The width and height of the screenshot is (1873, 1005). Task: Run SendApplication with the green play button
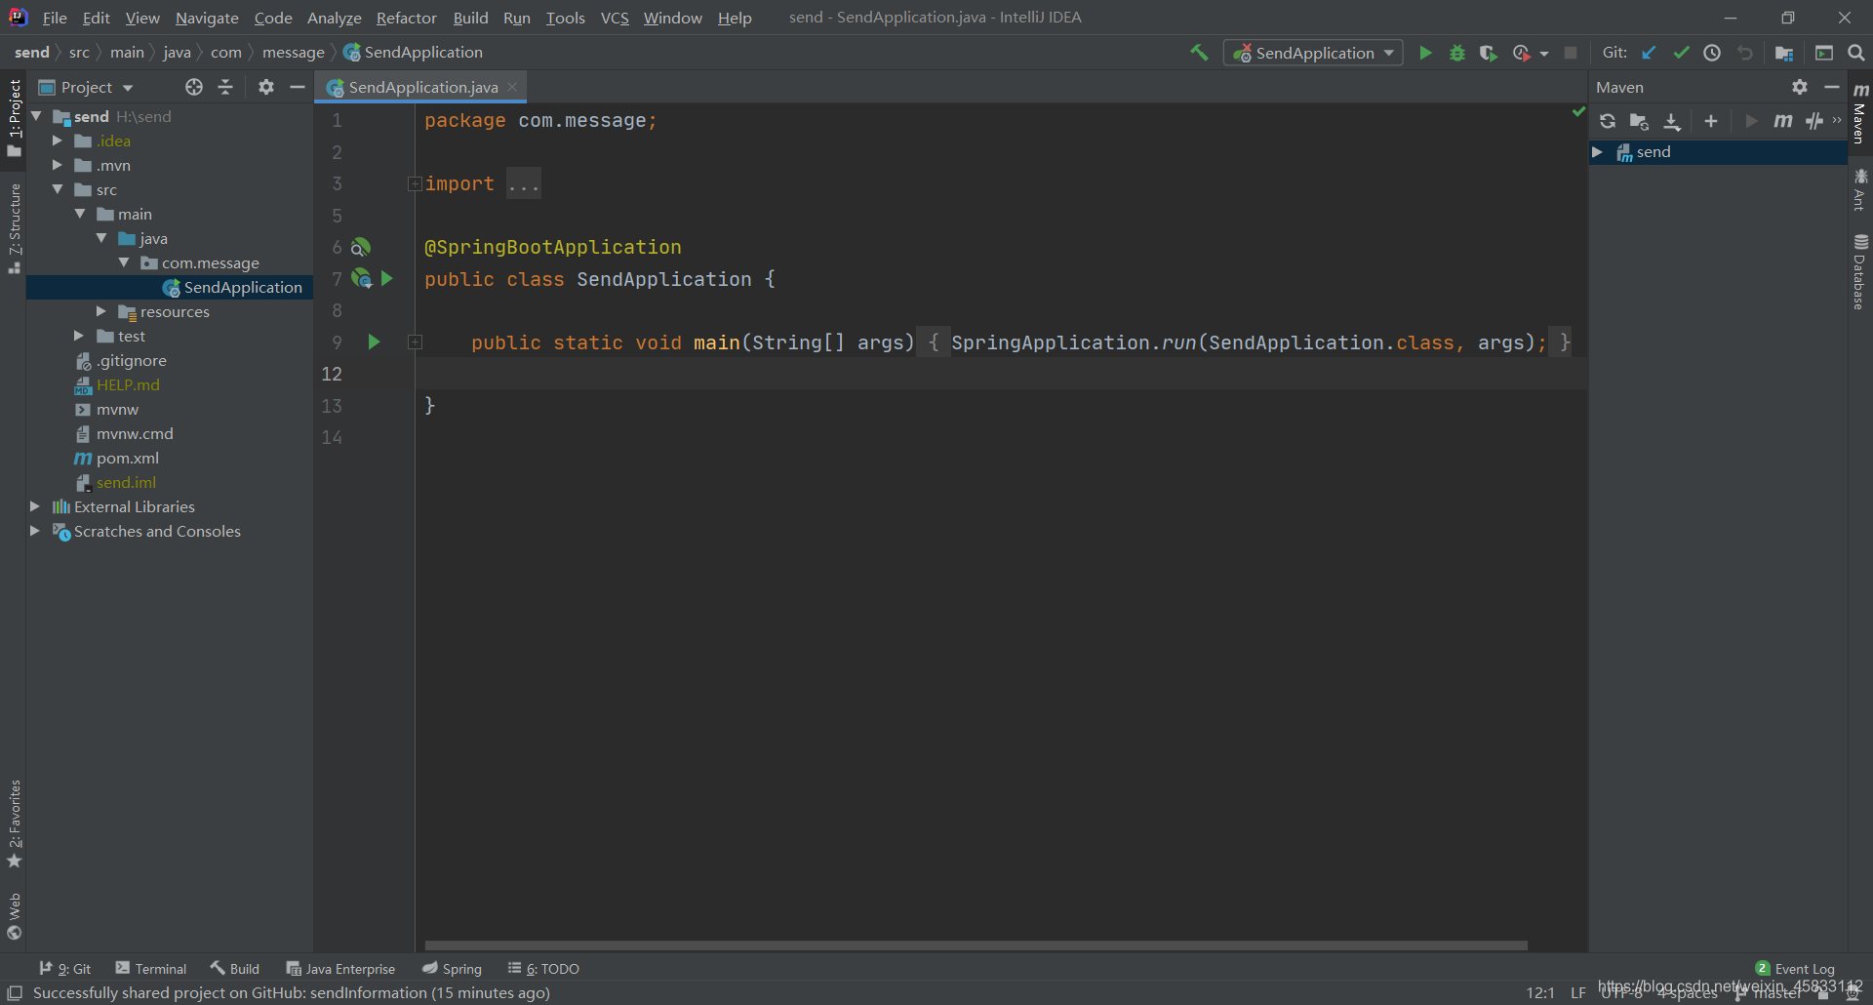click(x=1425, y=53)
